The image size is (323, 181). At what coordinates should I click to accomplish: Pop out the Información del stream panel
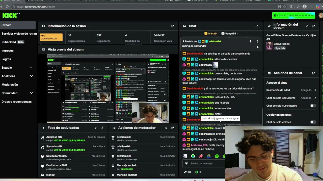[314, 26]
